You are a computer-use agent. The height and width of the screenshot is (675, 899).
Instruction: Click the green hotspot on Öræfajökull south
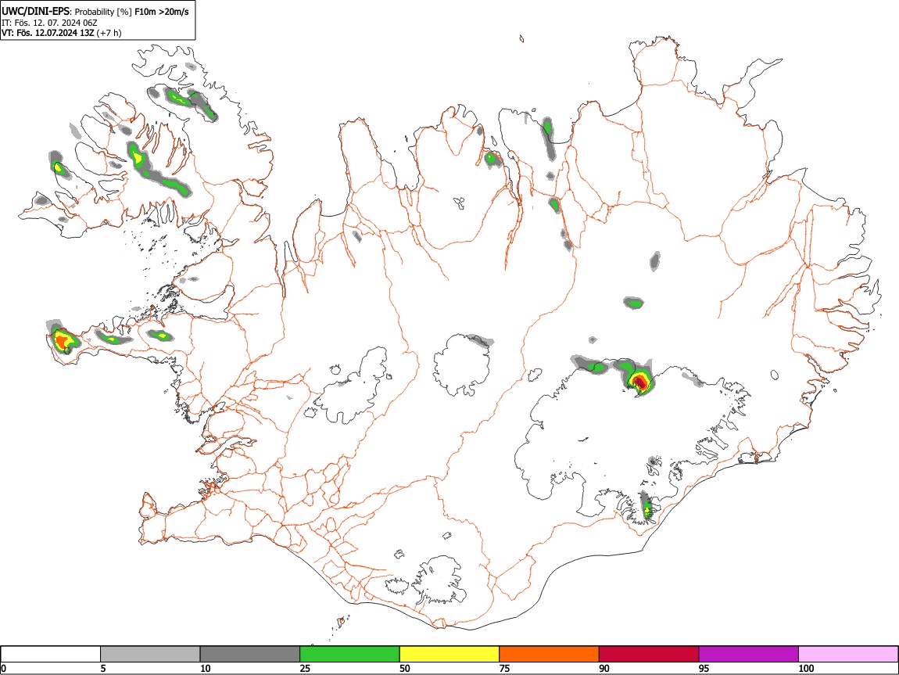(648, 509)
